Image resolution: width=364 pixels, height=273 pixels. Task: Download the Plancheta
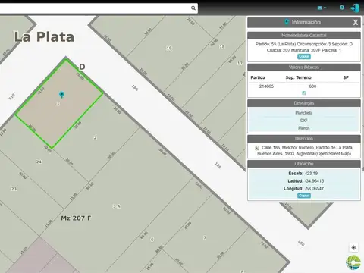(304, 113)
